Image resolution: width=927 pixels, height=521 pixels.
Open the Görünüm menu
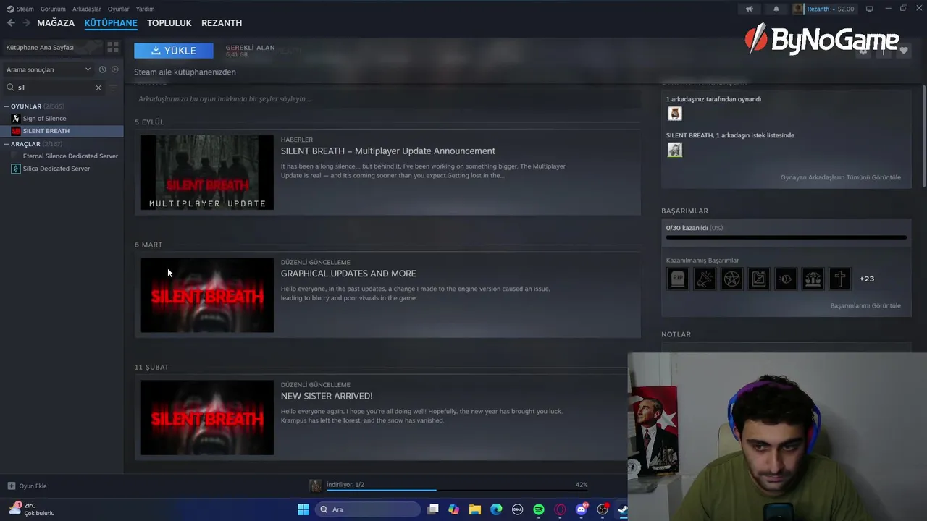[x=53, y=9]
